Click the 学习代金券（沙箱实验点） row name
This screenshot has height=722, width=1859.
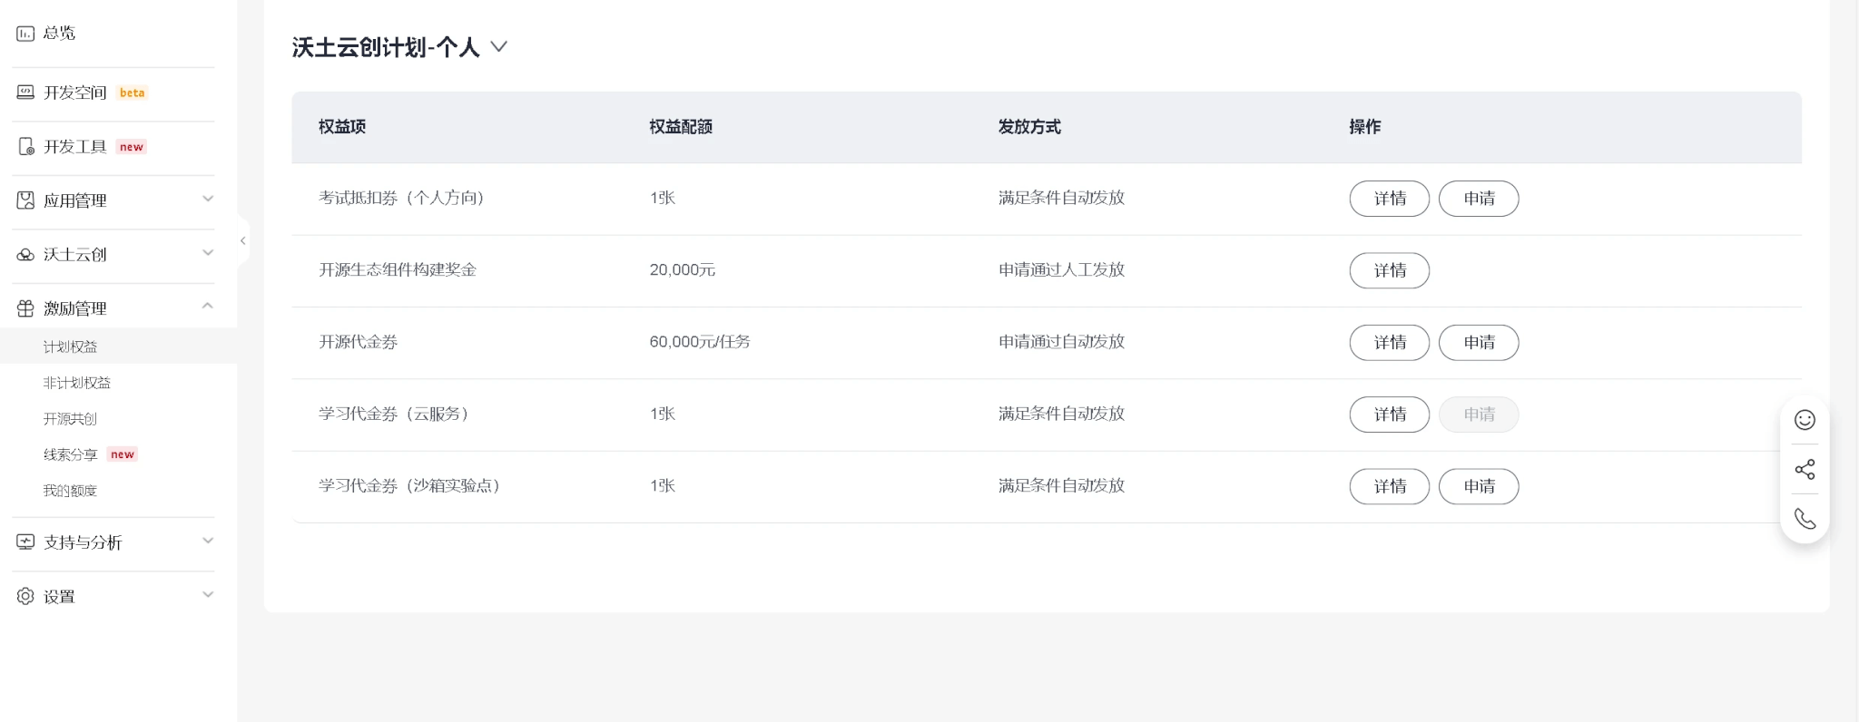coord(408,486)
